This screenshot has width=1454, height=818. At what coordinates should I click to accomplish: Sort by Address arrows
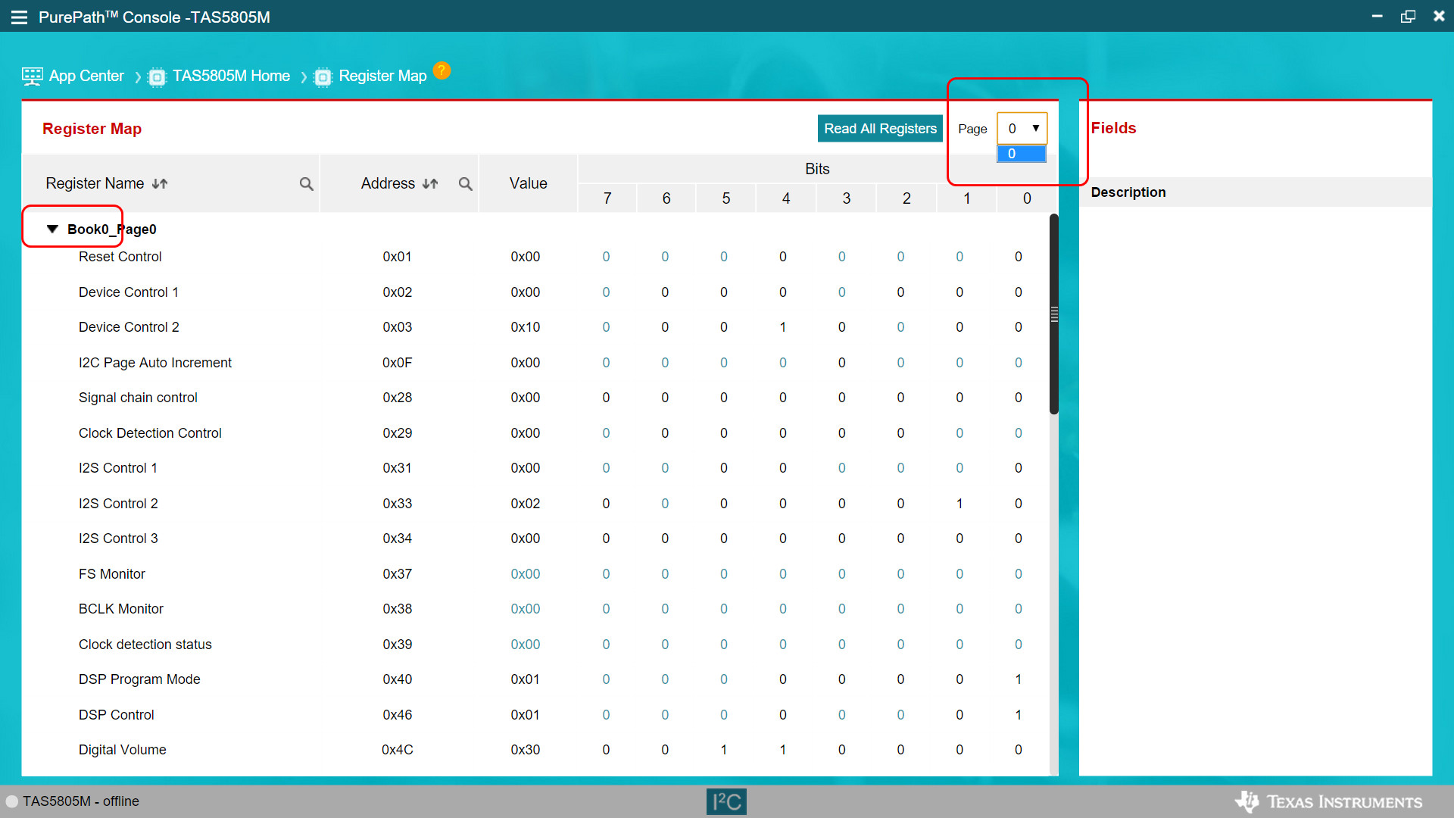[430, 183]
